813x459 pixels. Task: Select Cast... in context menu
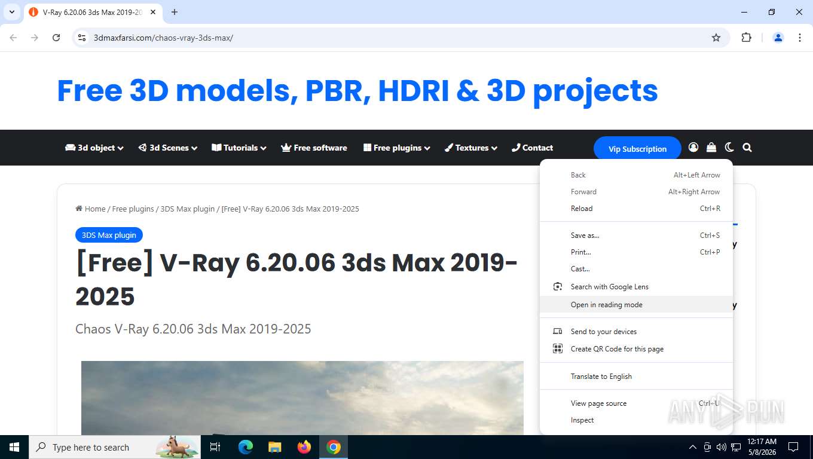coord(636,269)
